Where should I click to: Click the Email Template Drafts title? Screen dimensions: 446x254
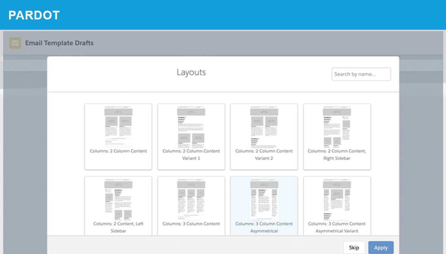[59, 43]
